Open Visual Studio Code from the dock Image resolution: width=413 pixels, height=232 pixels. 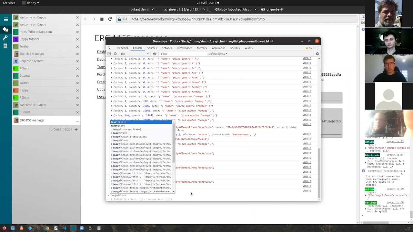[x=64, y=228]
